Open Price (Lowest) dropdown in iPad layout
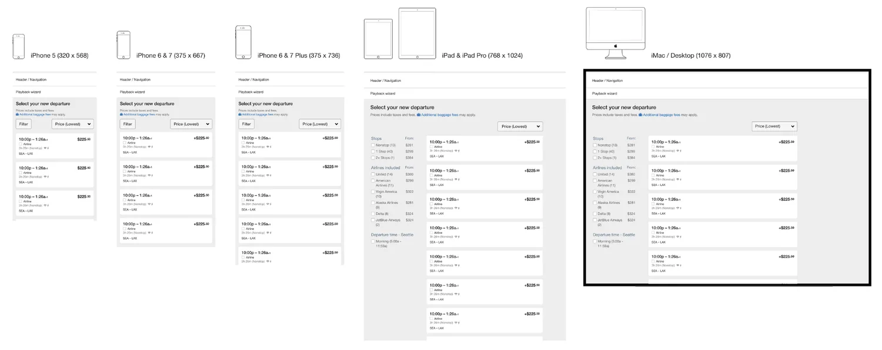 pyautogui.click(x=520, y=126)
